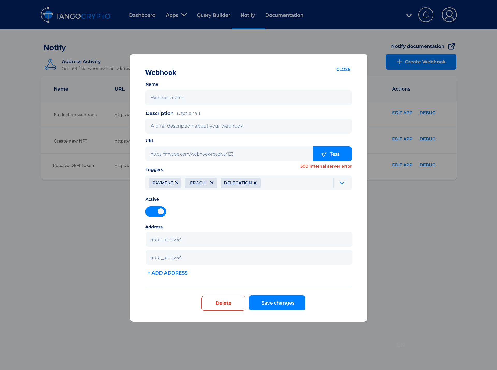Click Save changes
The width and height of the screenshot is (497, 370).
277,303
